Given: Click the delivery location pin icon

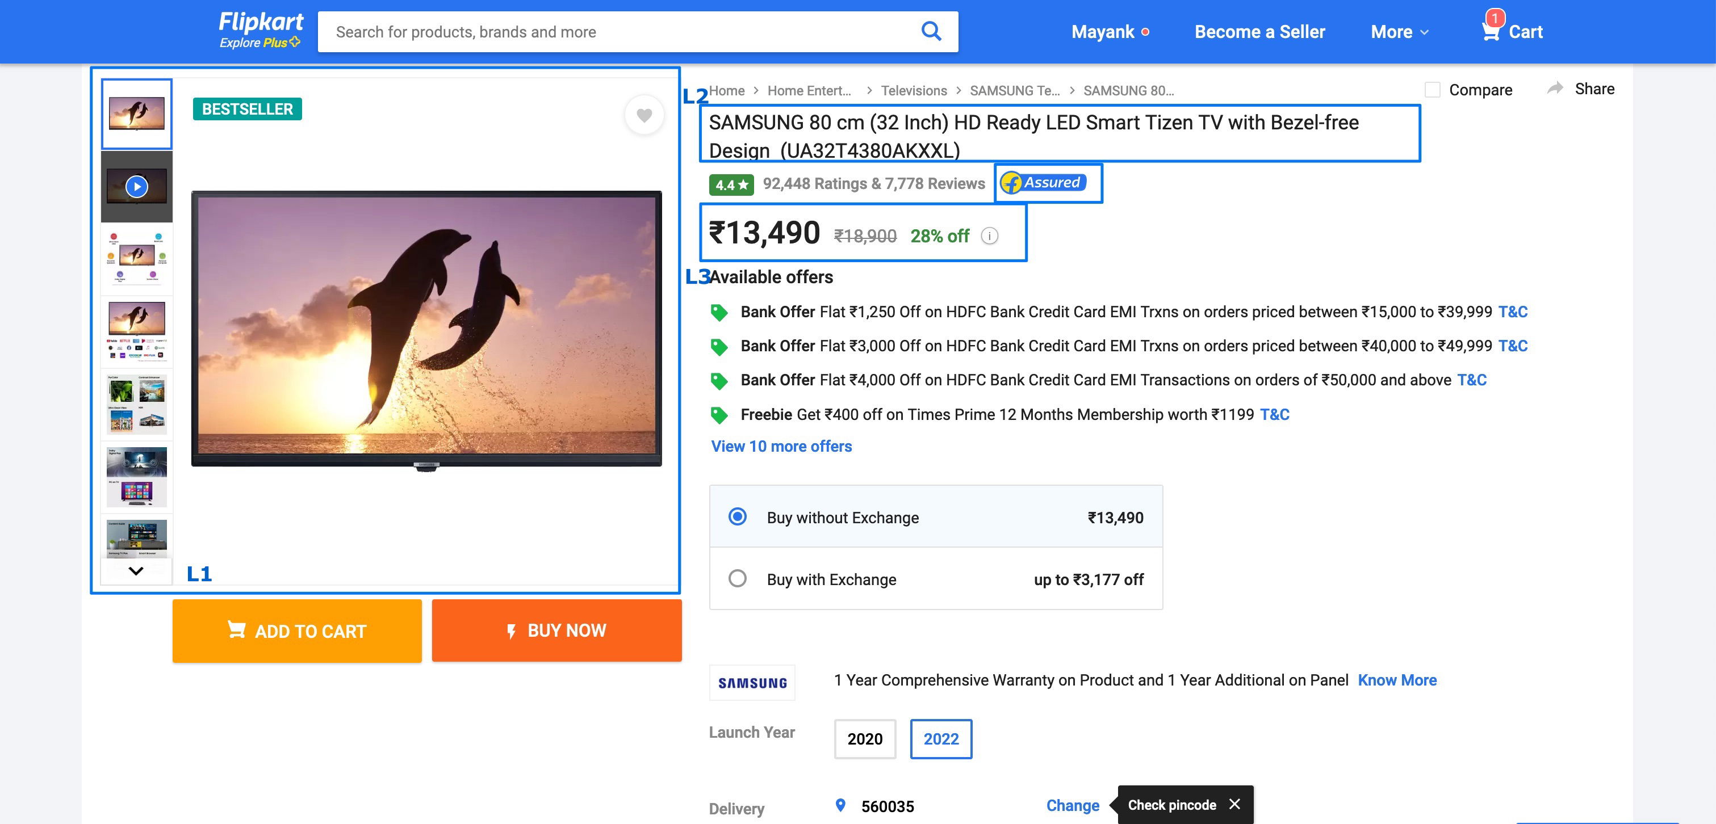Looking at the screenshot, I should [840, 806].
